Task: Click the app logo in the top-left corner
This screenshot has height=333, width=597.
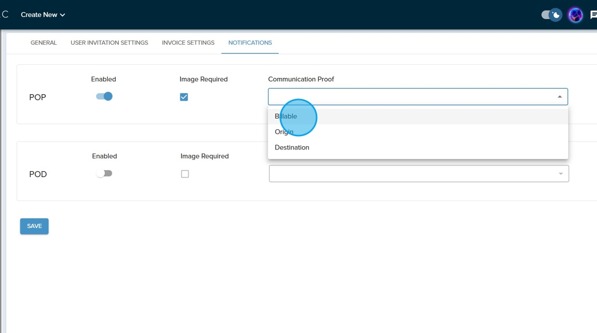Action: pos(5,14)
